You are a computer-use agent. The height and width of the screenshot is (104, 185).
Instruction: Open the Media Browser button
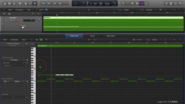click(180, 3)
